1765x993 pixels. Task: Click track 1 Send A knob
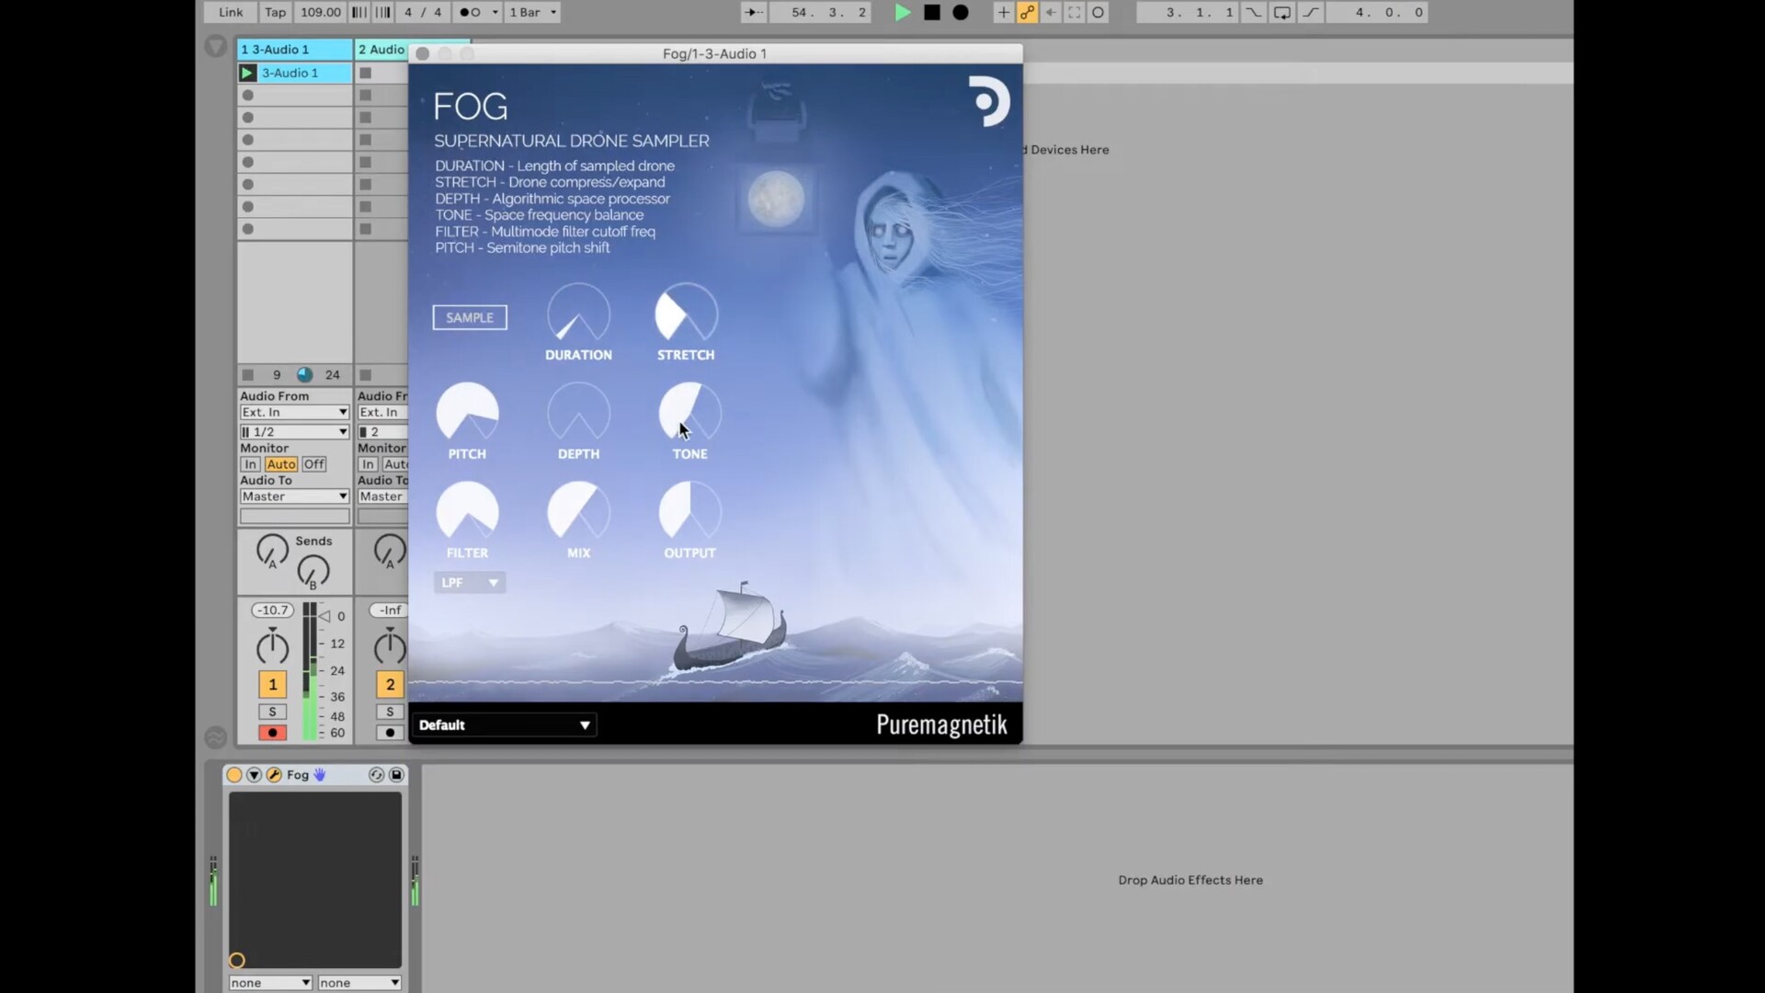click(x=272, y=550)
